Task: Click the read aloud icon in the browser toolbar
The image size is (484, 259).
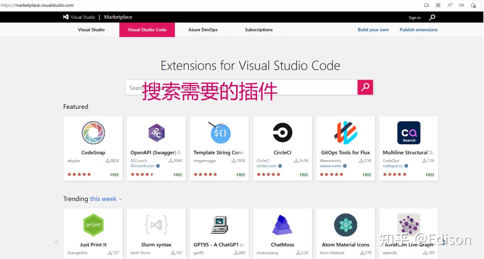Action: [x=450, y=5]
